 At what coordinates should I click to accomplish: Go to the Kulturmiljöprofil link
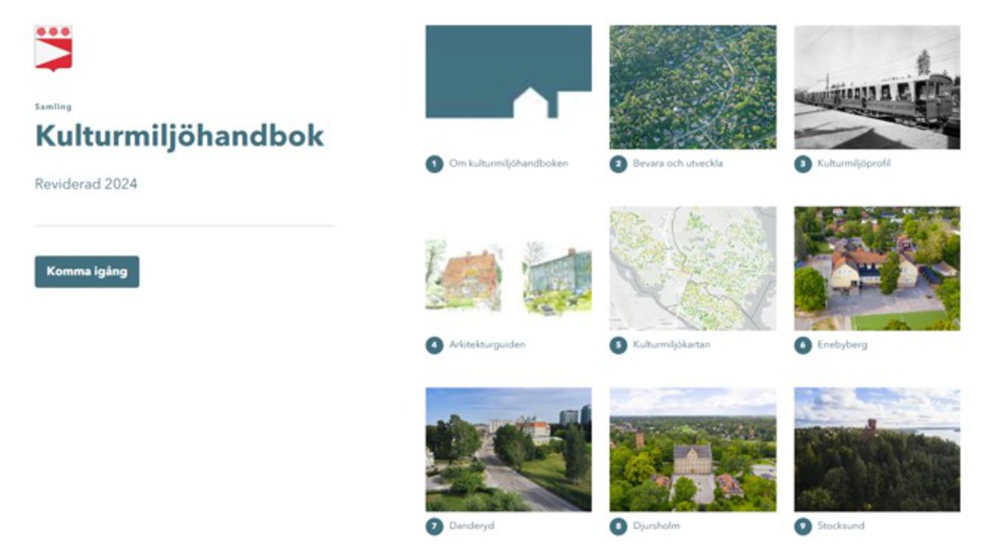tap(855, 163)
